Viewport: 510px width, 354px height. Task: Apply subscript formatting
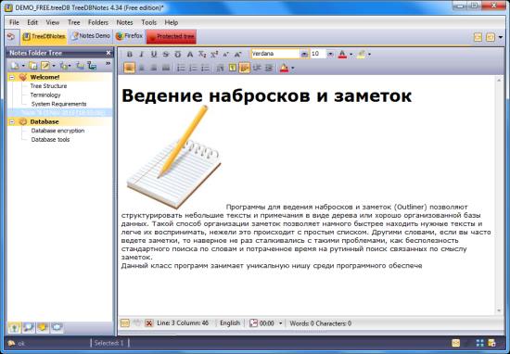pos(202,55)
